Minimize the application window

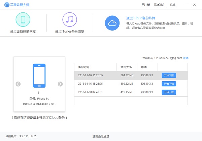[x=187, y=5]
